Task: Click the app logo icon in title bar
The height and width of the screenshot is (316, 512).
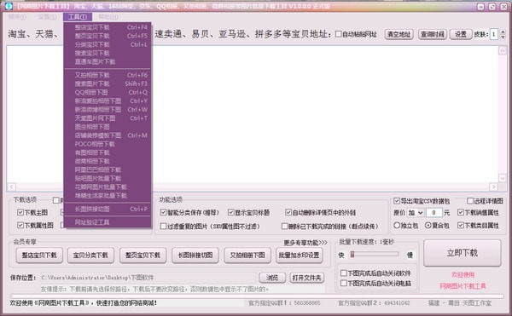Action: 9,6
